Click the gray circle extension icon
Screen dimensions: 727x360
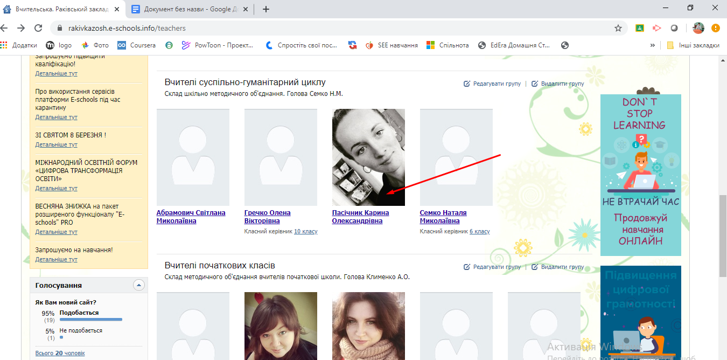674,28
